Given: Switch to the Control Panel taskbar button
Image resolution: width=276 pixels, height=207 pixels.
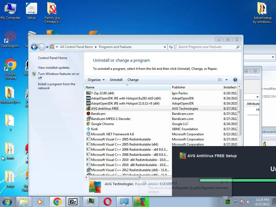Looking at the screenshot, I should [124, 202].
